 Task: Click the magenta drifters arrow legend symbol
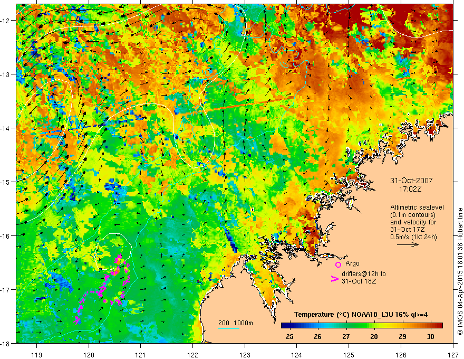click(335, 279)
